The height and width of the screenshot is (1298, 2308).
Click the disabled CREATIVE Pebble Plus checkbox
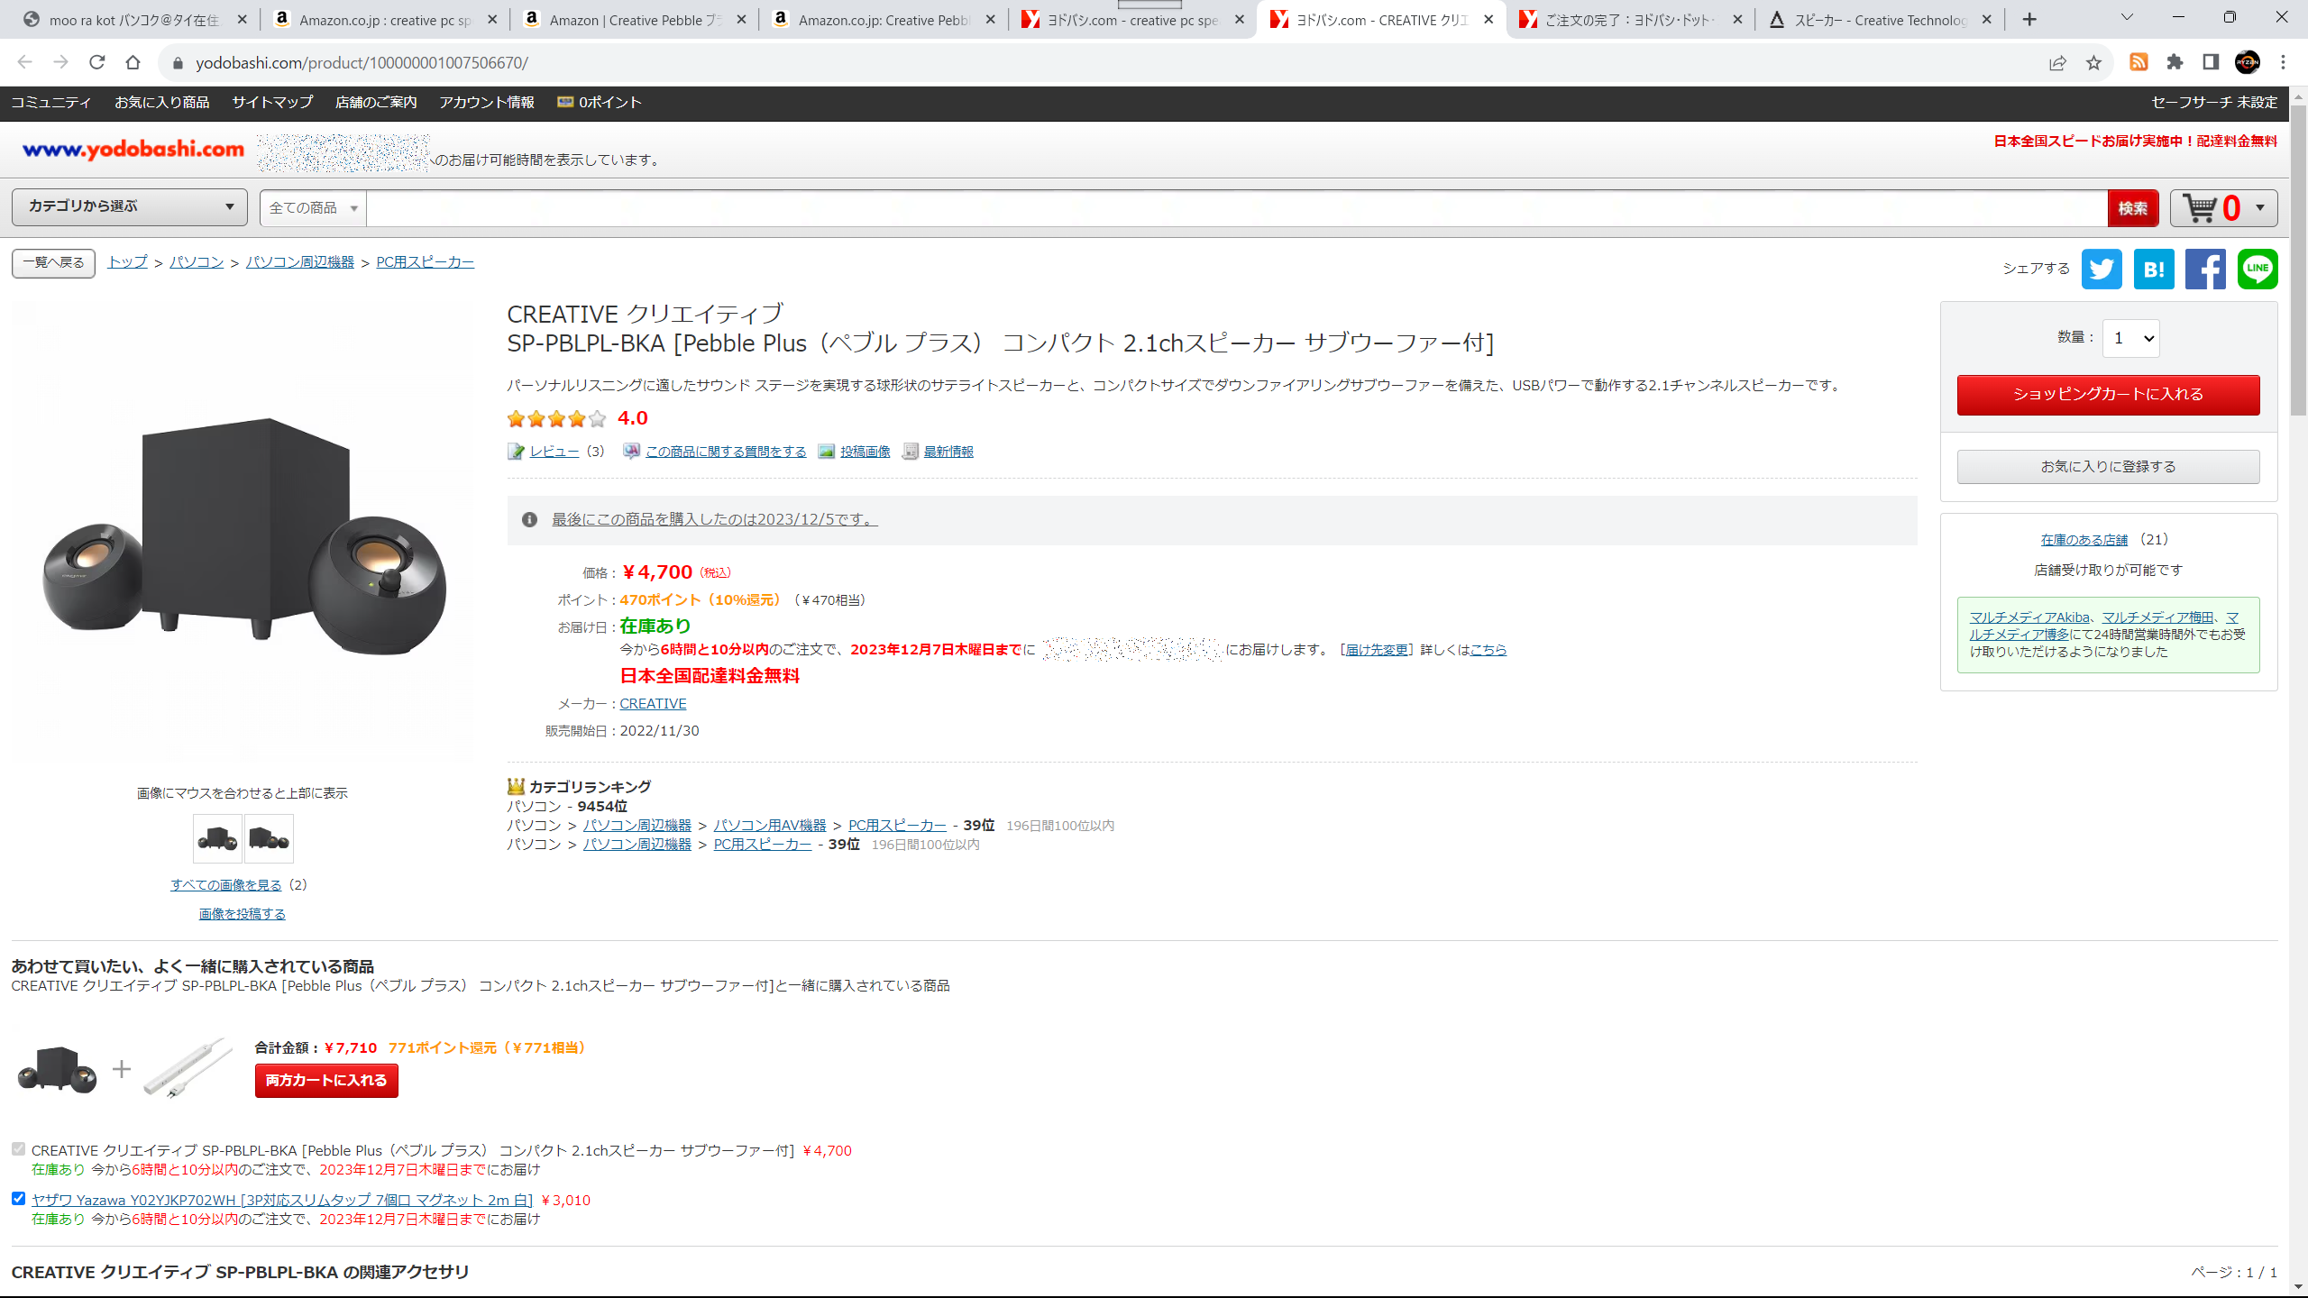[18, 1148]
